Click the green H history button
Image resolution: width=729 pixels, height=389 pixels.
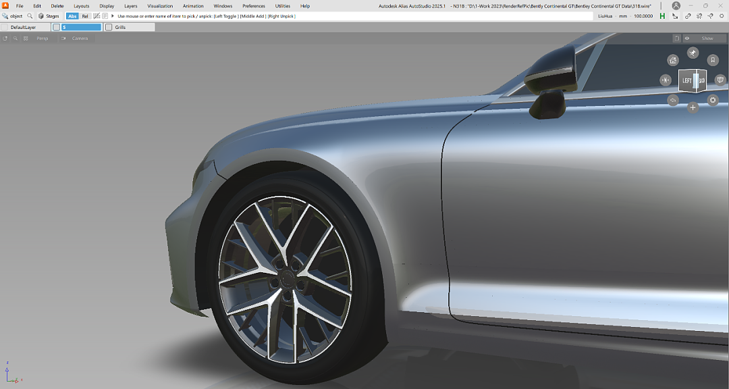click(x=662, y=16)
